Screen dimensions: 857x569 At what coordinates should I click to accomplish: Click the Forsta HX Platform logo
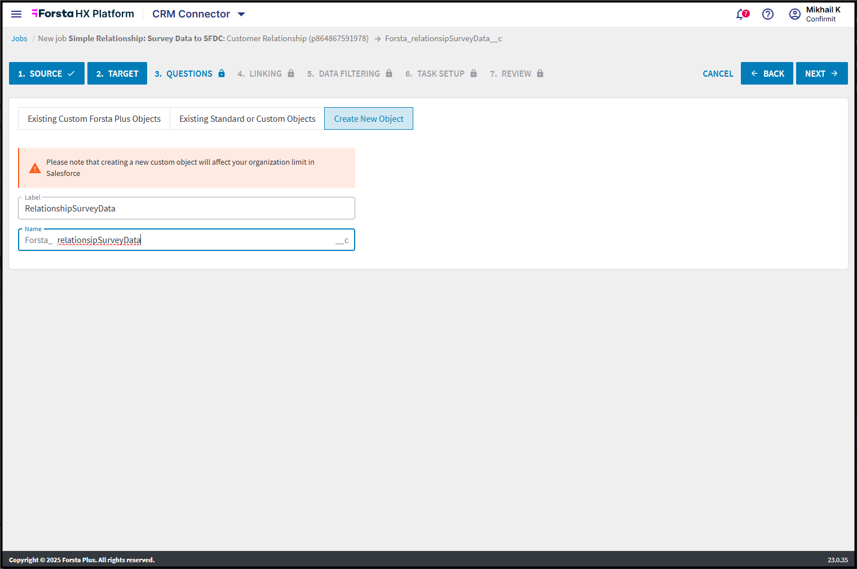(83, 14)
